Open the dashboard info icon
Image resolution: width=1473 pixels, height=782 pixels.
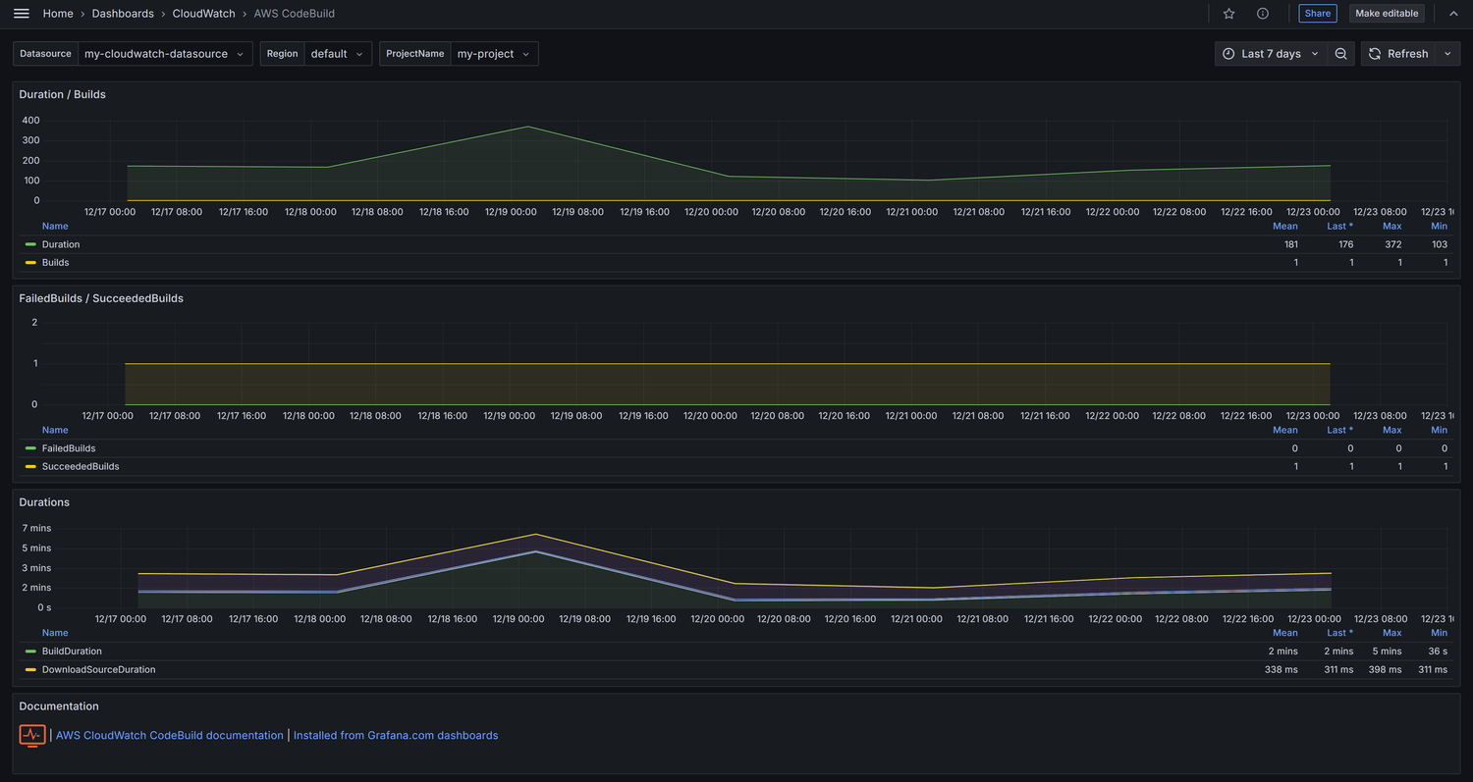pyautogui.click(x=1263, y=14)
